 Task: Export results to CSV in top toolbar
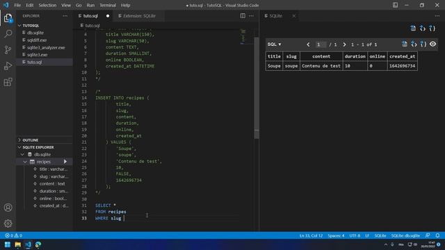coord(413,28)
